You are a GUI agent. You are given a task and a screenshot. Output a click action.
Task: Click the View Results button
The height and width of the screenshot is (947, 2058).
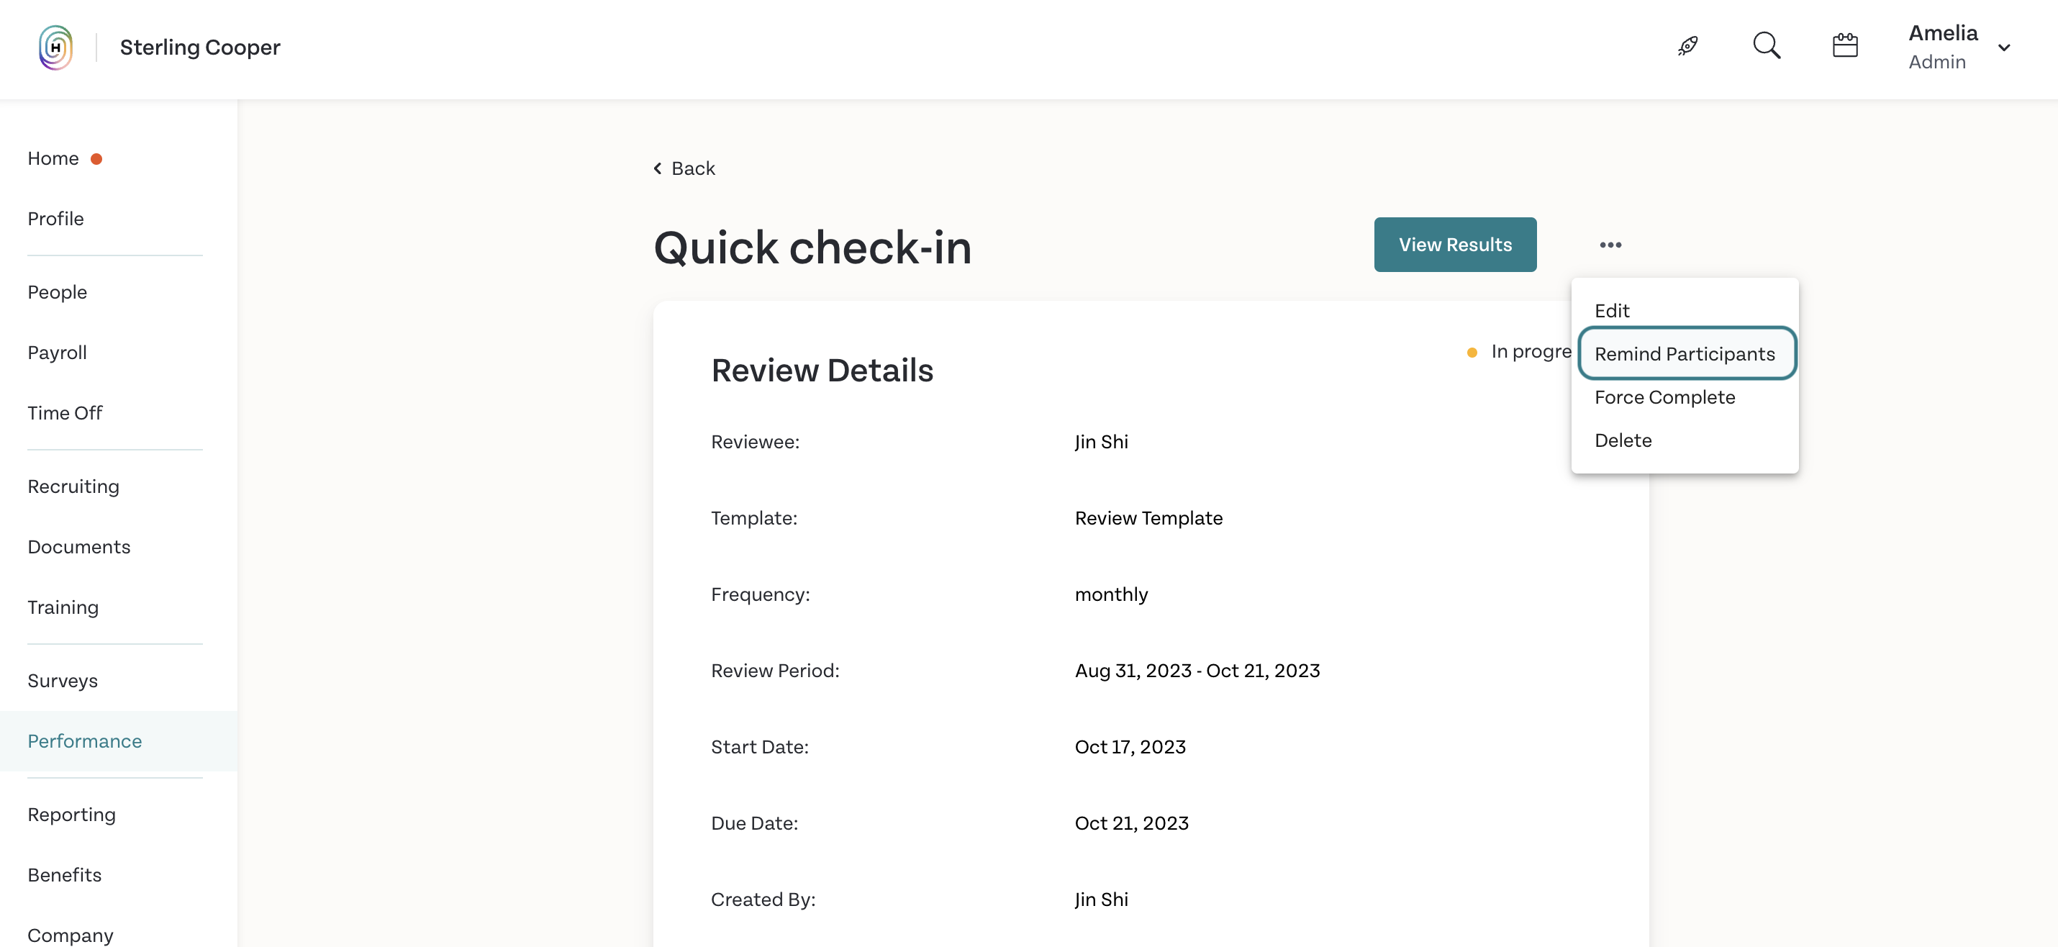[1455, 245]
